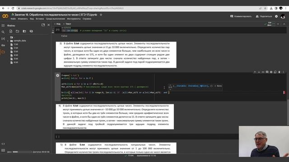The height and width of the screenshot is (162, 289).
Task: Click the Комментировать button
Action: [241, 16]
